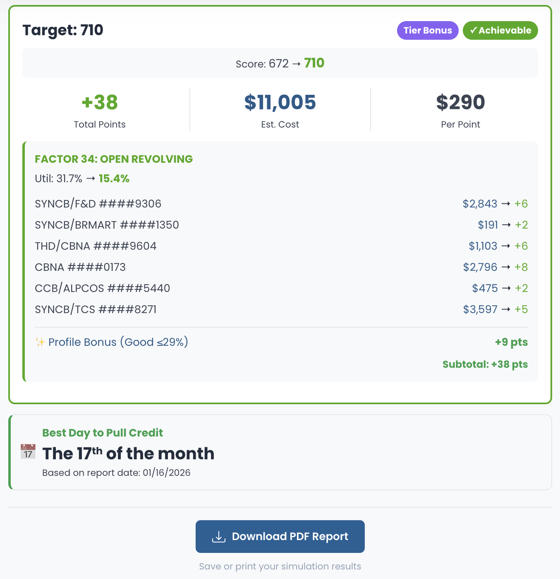560x579 pixels.
Task: Expand the Best Day to Pull Credit panel
Action: pos(102,432)
